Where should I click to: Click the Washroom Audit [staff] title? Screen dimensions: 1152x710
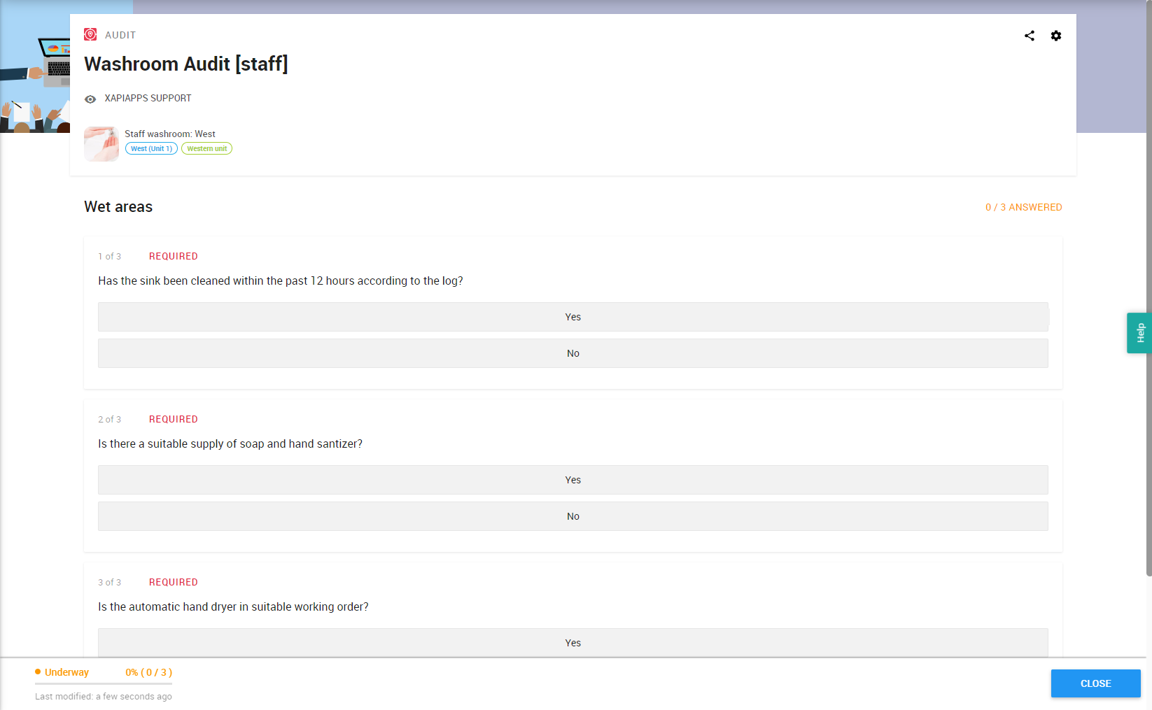click(x=186, y=64)
